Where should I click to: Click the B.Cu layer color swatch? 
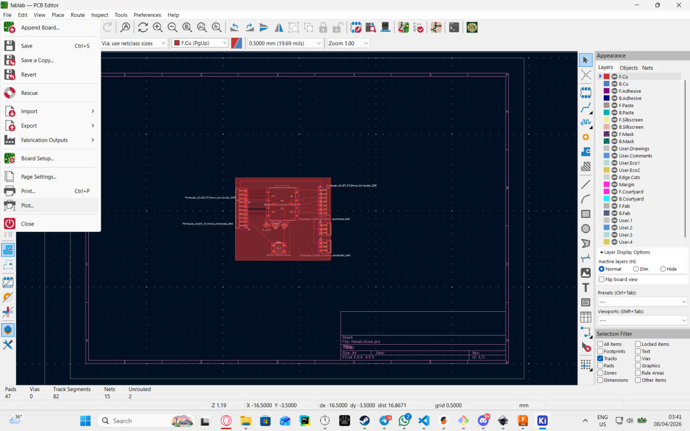(606, 84)
